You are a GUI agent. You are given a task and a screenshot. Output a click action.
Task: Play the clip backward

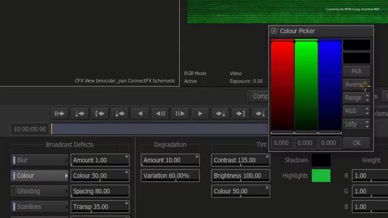[x=140, y=113]
